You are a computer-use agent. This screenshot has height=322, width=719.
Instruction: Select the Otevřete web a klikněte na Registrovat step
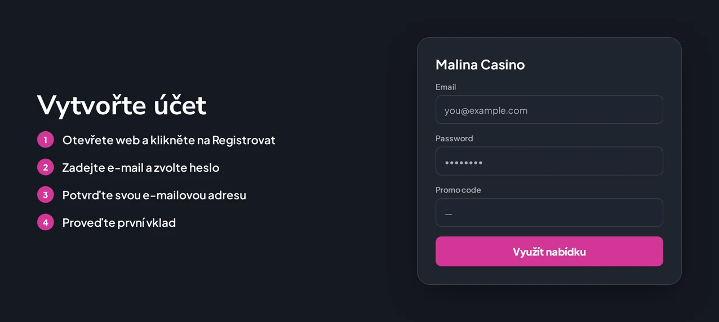tap(168, 140)
